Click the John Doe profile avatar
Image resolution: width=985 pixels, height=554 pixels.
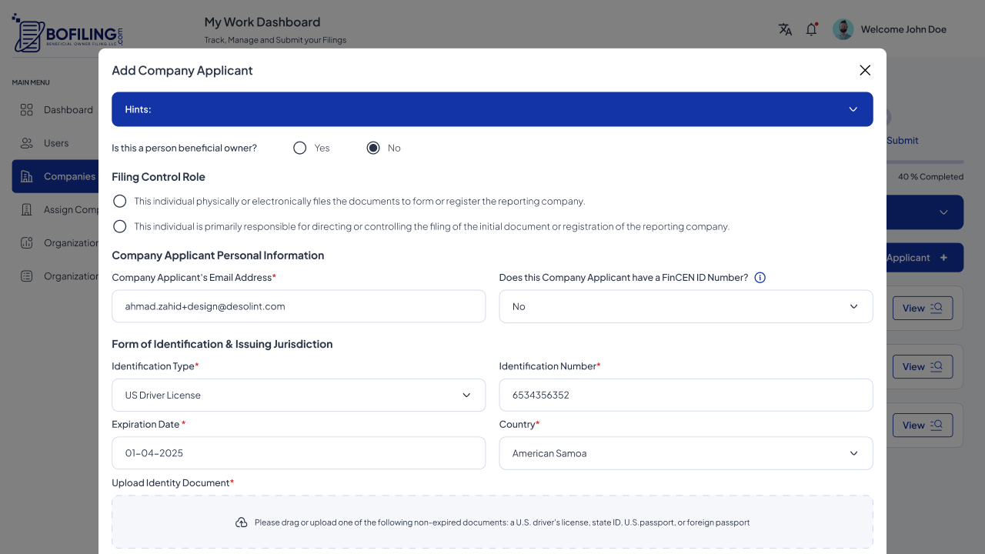point(843,29)
